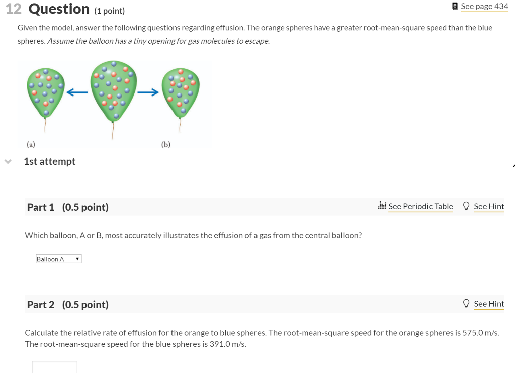Click balloon (b) in the model image
This screenshot has width=515, height=382.
click(181, 93)
